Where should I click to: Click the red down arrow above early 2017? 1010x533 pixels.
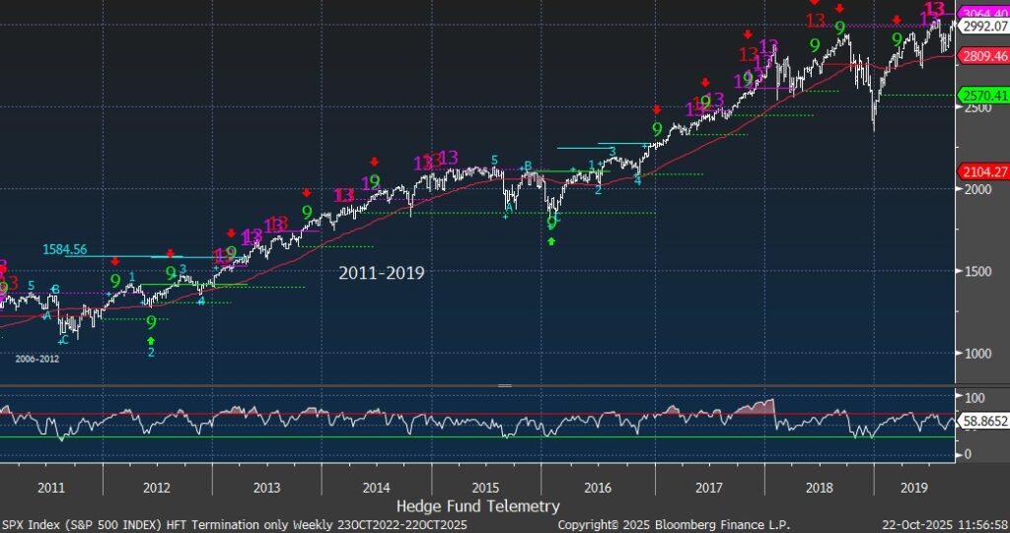(x=657, y=109)
